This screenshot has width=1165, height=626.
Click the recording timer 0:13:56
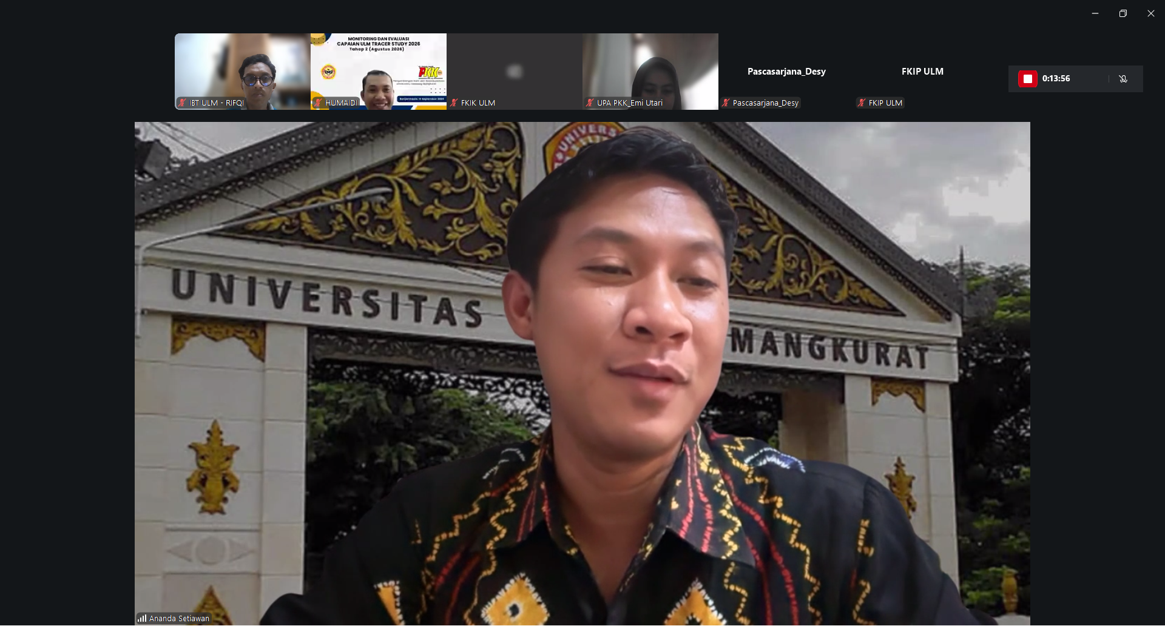click(1056, 79)
